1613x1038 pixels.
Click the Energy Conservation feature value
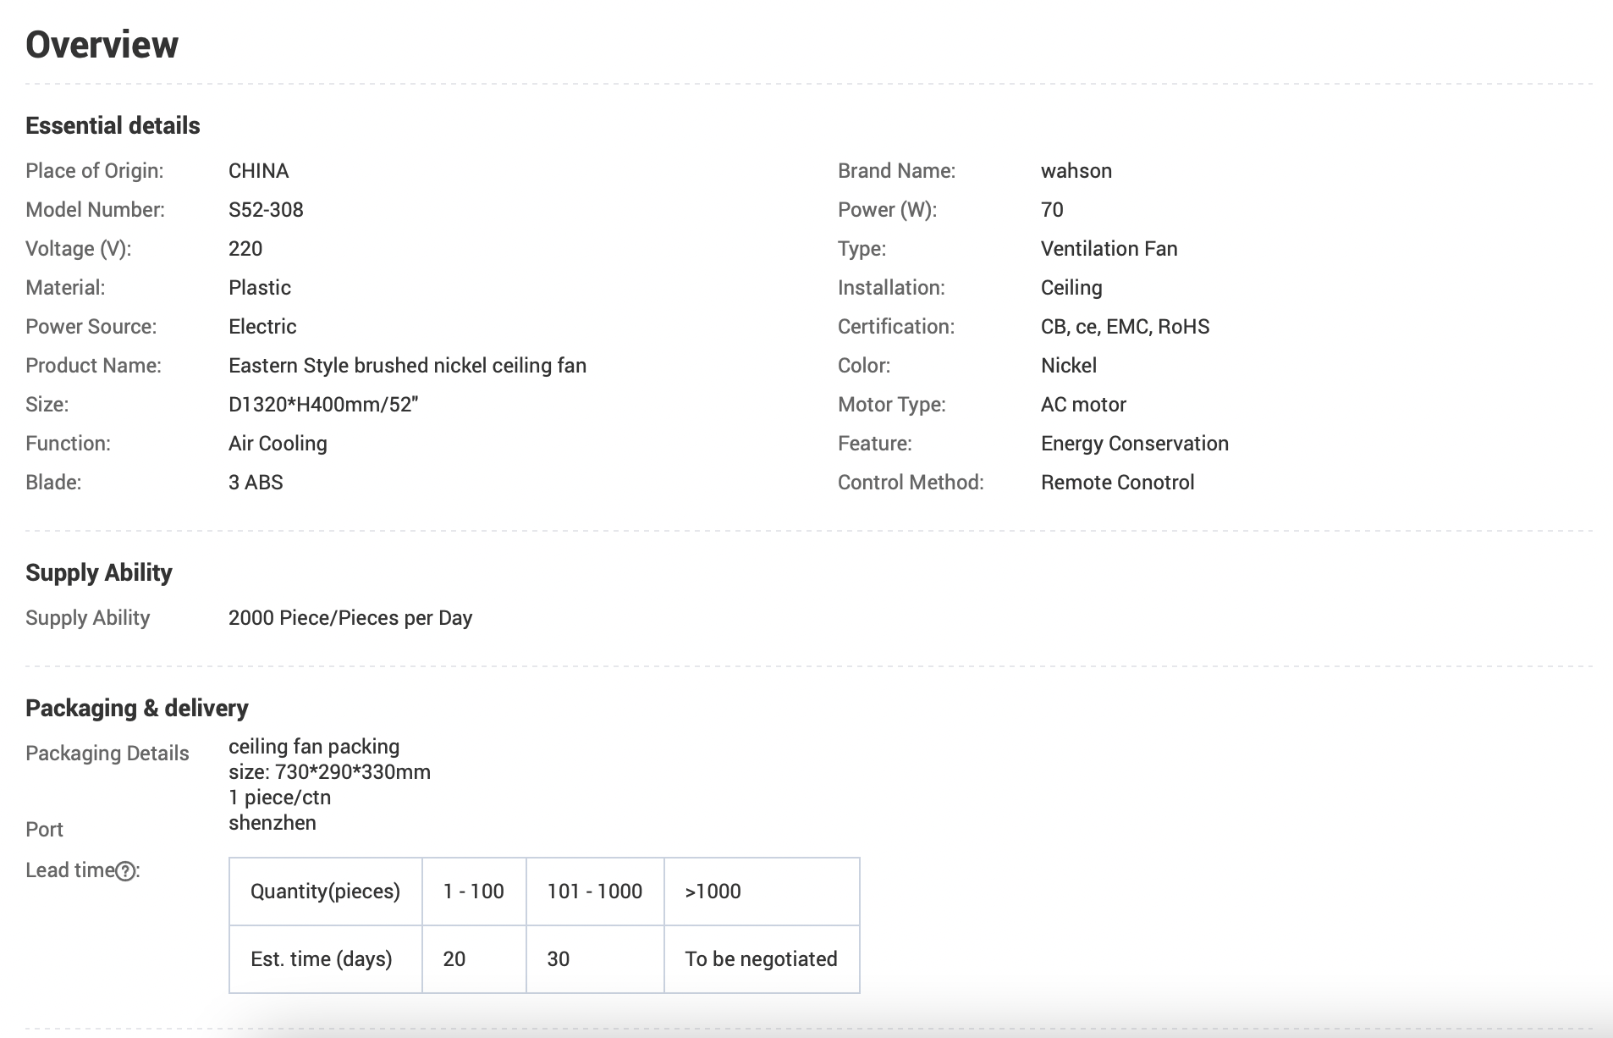point(1134,444)
